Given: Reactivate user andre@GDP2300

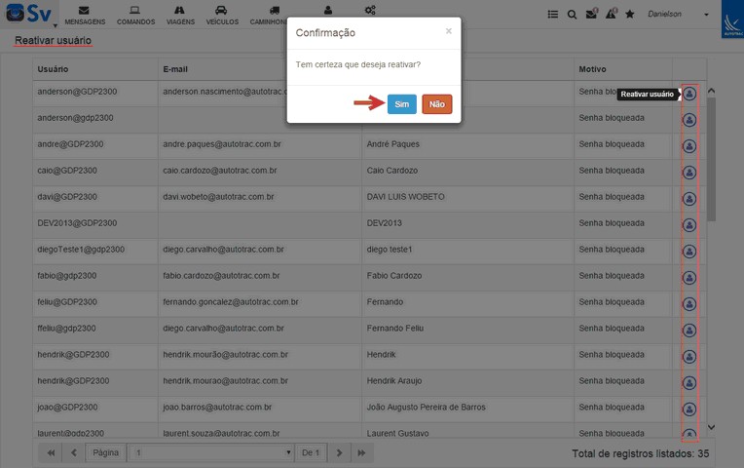Looking at the screenshot, I should click(689, 146).
